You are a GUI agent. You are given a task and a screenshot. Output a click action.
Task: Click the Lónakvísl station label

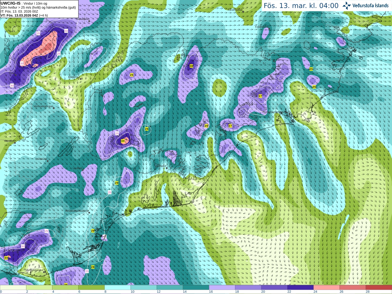[x=41, y=159]
